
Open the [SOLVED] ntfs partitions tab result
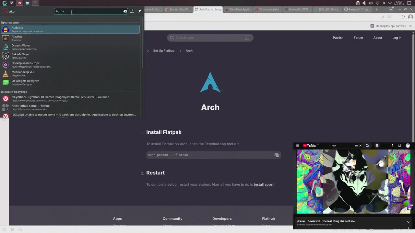pyautogui.click(x=70, y=115)
